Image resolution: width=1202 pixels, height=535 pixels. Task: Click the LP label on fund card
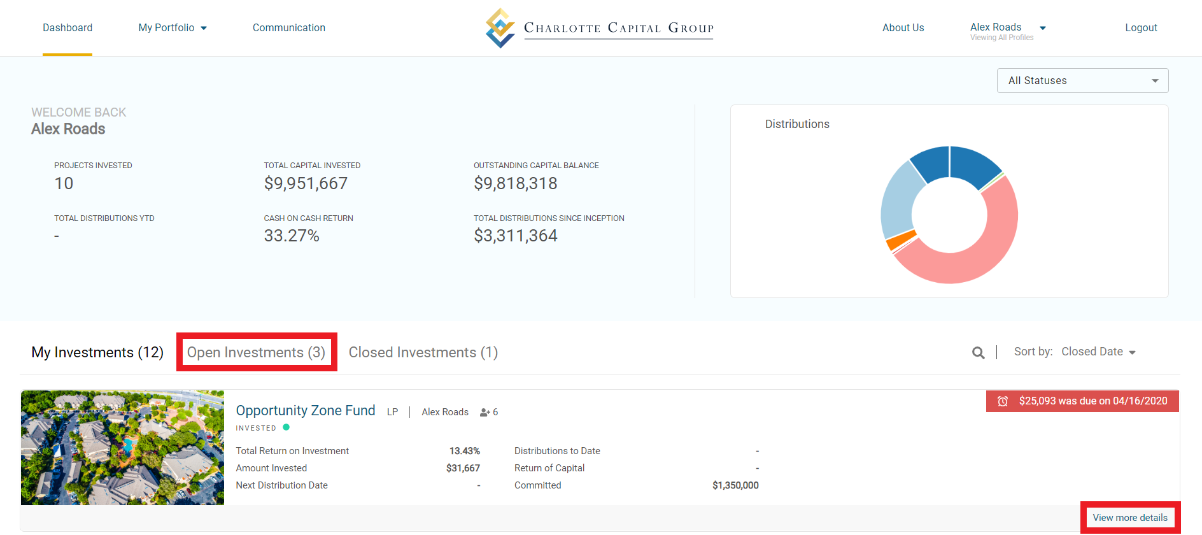392,412
